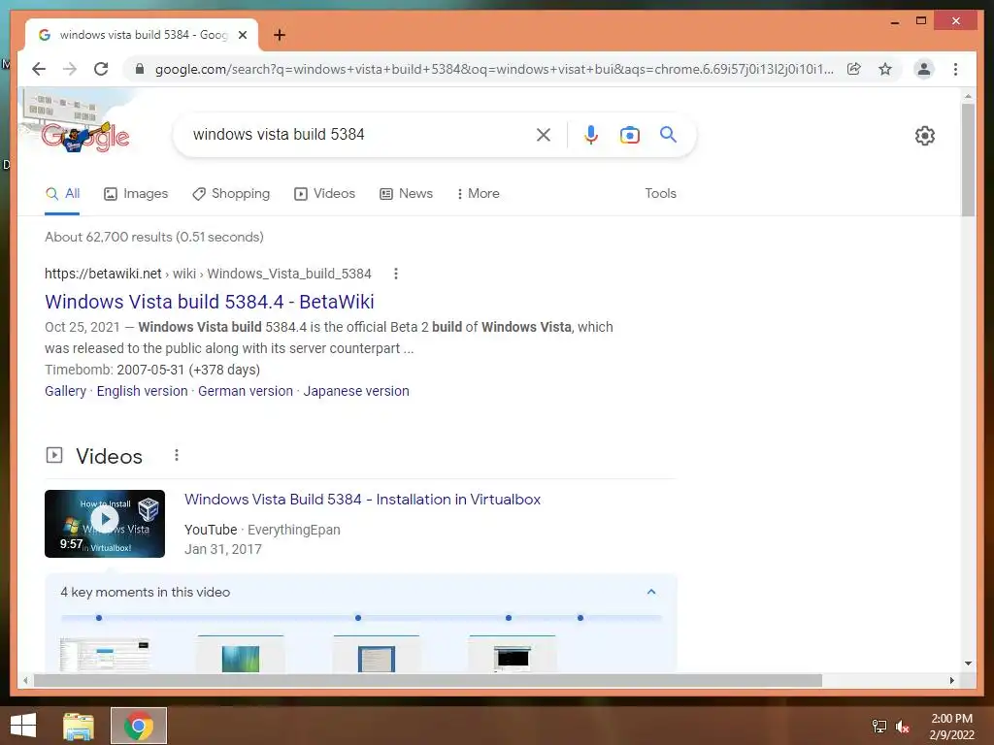This screenshot has width=994, height=745.
Task: Open options menu beside Videos heading
Action: coord(177,456)
